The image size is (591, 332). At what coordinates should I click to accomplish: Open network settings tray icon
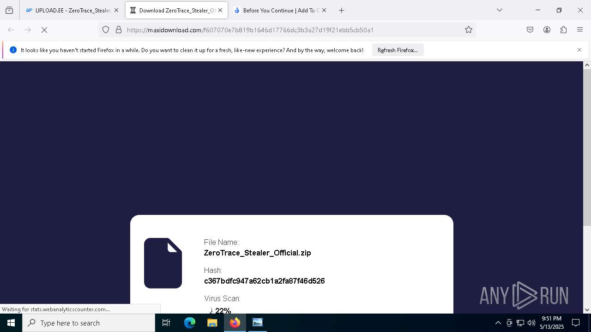coord(520,323)
